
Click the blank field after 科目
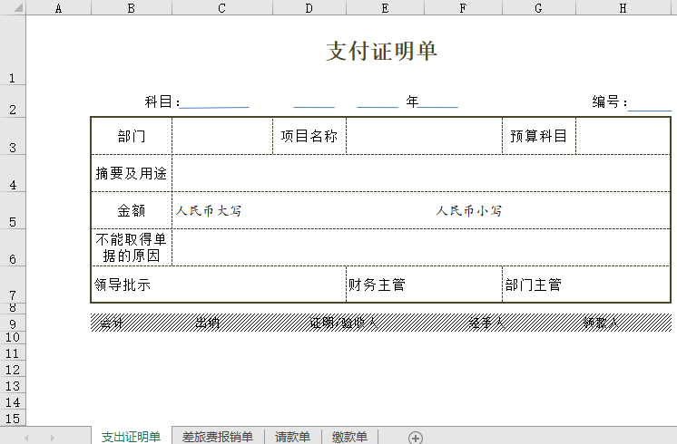click(215, 102)
